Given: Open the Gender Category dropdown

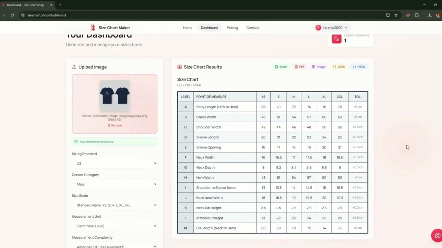Looking at the screenshot, I should point(115,184).
